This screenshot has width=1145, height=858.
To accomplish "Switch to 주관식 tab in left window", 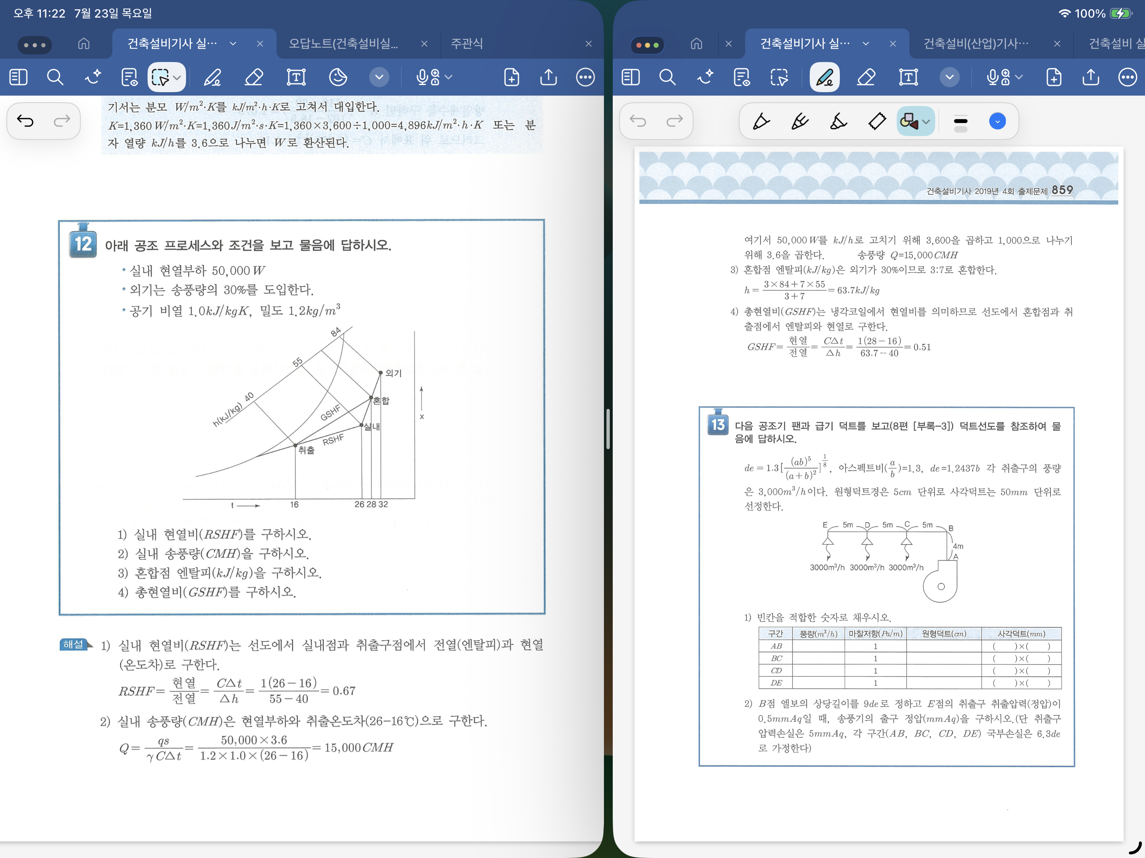I will tap(467, 44).
